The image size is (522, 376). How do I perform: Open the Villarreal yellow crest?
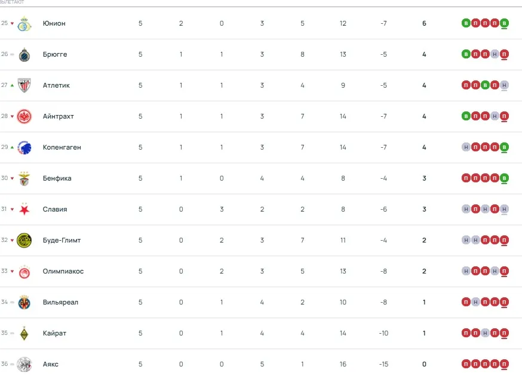pyautogui.click(x=24, y=303)
